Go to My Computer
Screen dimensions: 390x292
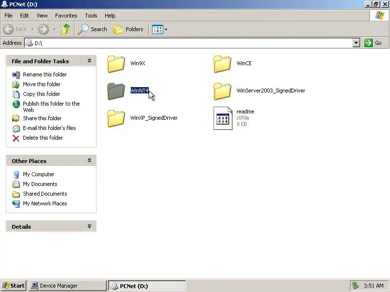click(39, 174)
